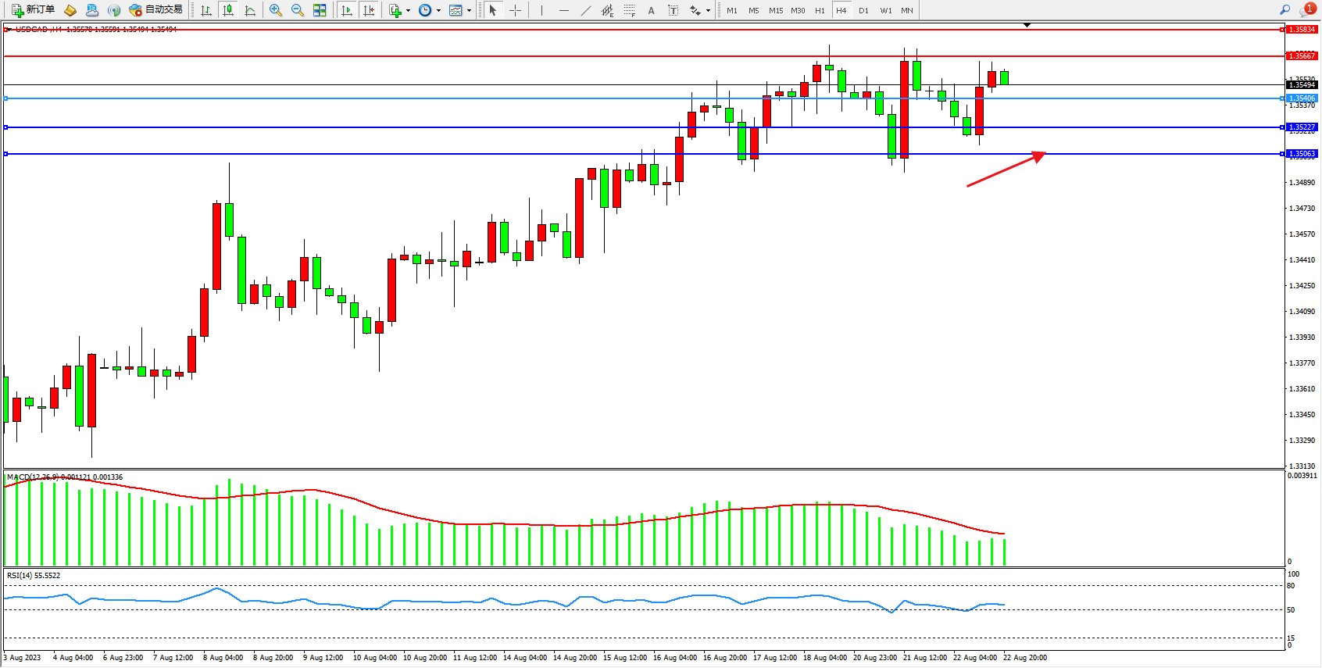Image resolution: width=1322 pixels, height=668 pixels.
Task: Expand the indicators list dropdown arrow
Action: pyautogui.click(x=408, y=10)
